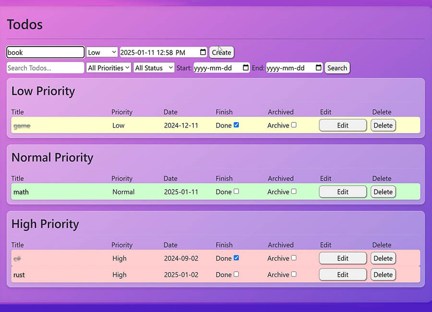Expand the All Status filter dropdown
This screenshot has width=432, height=312.
(154, 68)
